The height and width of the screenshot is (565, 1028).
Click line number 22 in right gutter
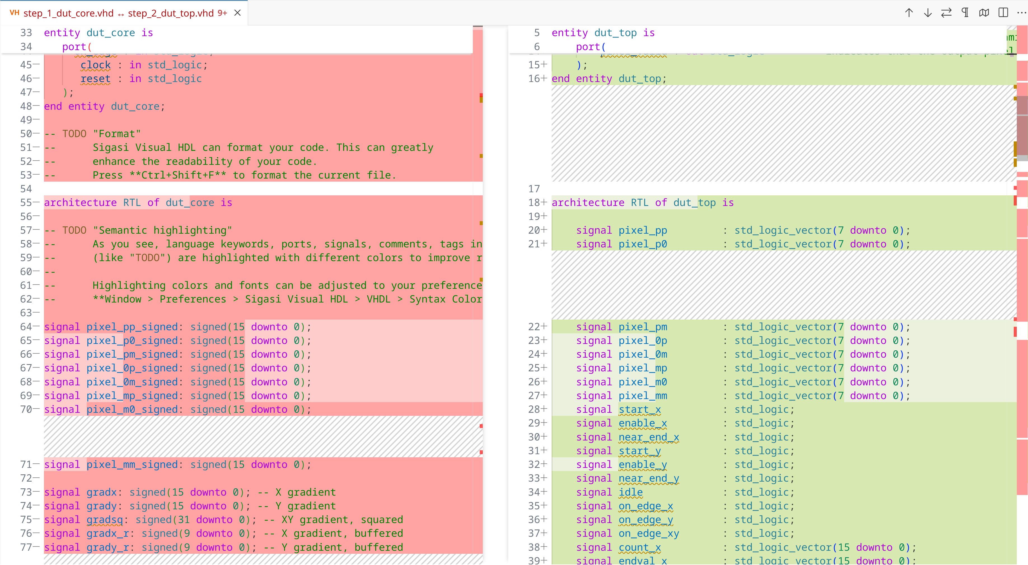click(533, 327)
